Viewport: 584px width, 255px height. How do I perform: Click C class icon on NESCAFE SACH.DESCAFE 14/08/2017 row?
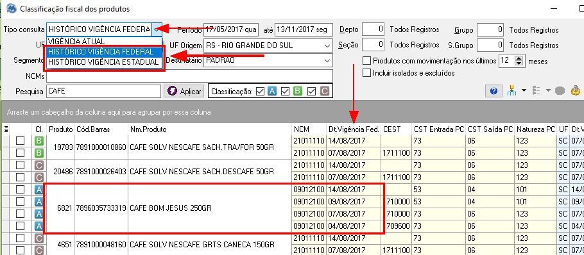(x=39, y=165)
